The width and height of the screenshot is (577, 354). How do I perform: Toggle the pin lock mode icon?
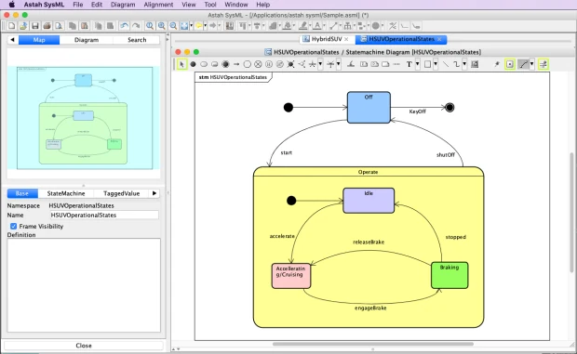point(497,64)
